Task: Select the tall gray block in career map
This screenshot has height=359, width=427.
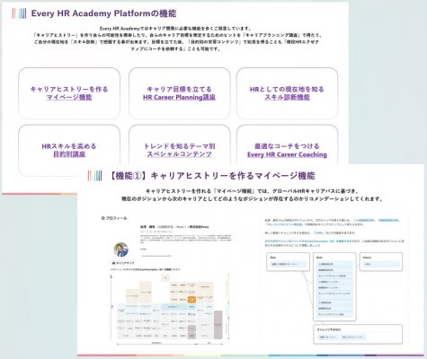Action: coord(218,325)
